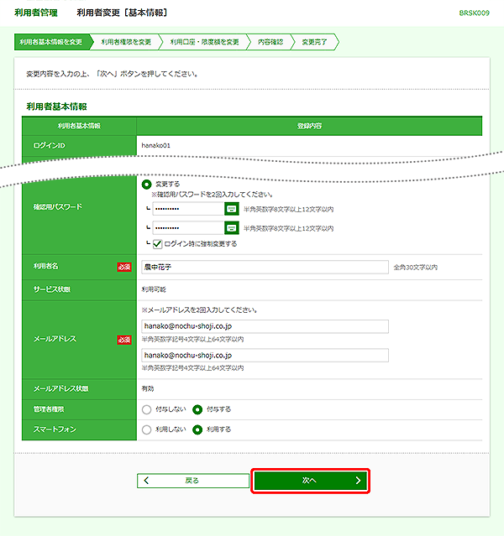Select 利用する for スマートフォン

197,429
